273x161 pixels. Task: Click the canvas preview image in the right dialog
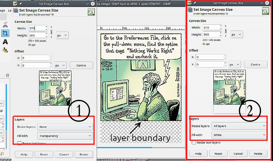[x=230, y=87]
